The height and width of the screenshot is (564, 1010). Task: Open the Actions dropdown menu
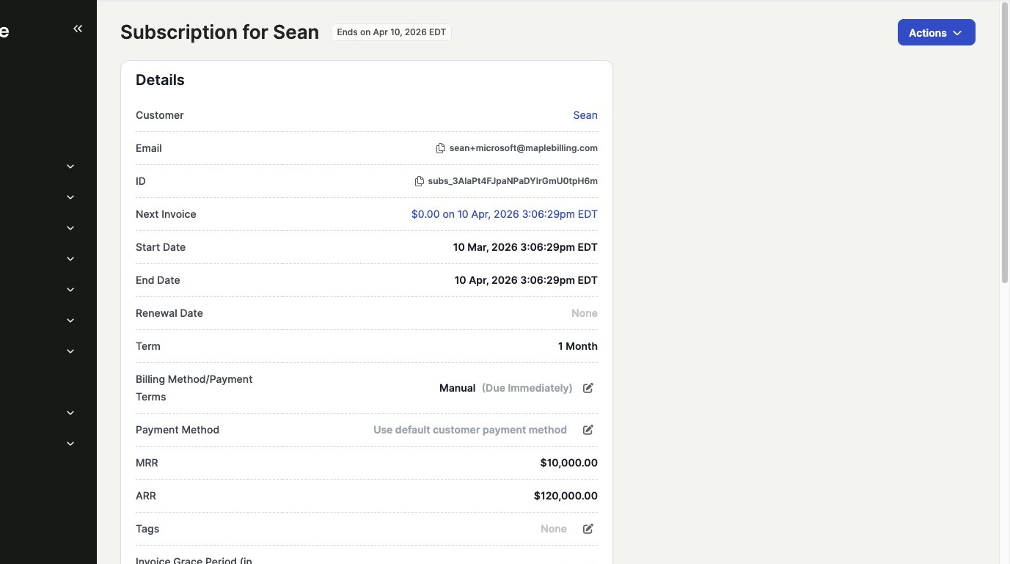coord(936,32)
